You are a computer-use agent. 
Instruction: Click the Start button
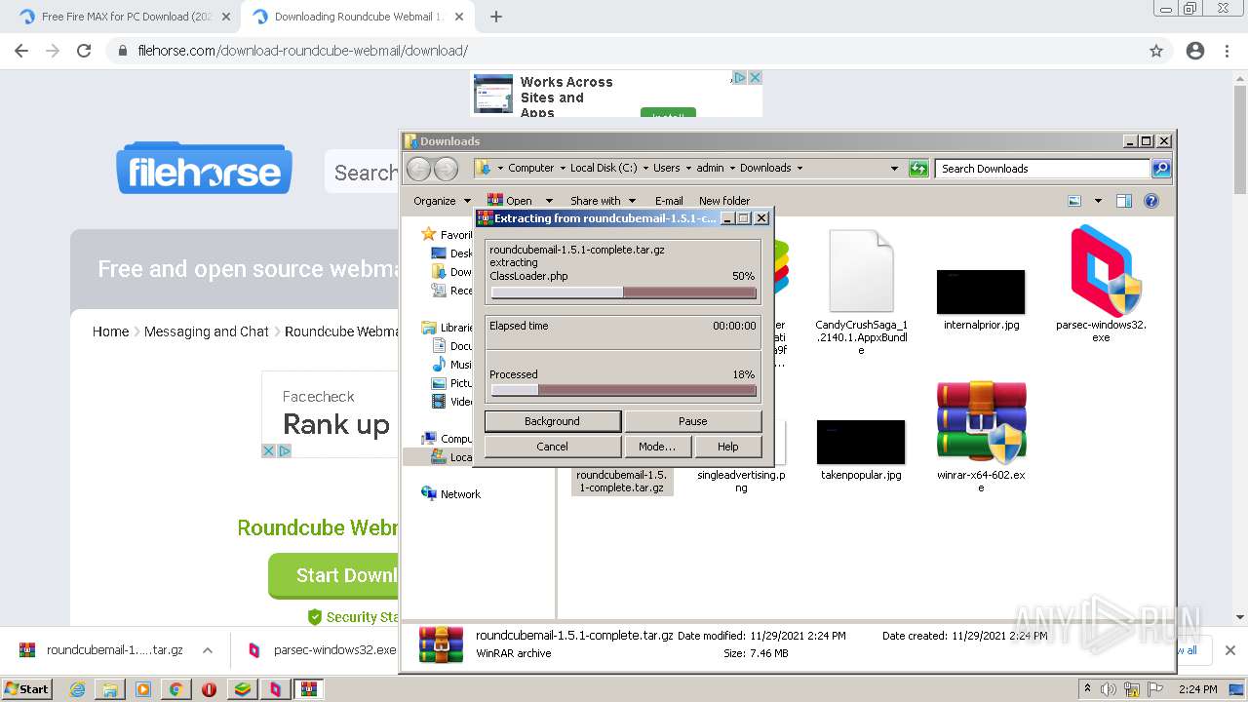coord(27,689)
